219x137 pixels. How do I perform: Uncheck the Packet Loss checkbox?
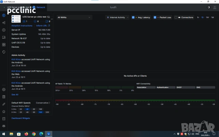(155, 17)
